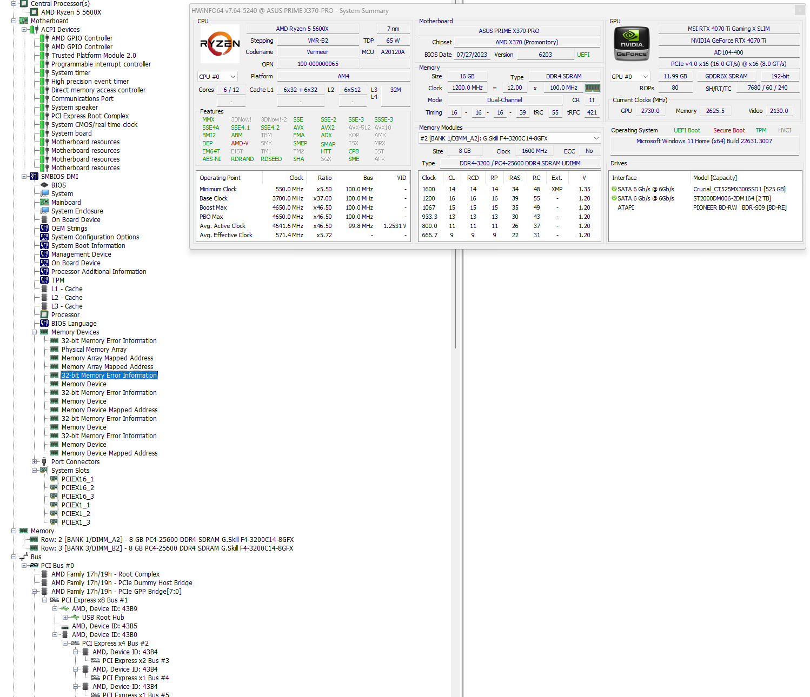Click the BIOS version 6203 field
Screen dimensions: 810x697
click(x=545, y=55)
